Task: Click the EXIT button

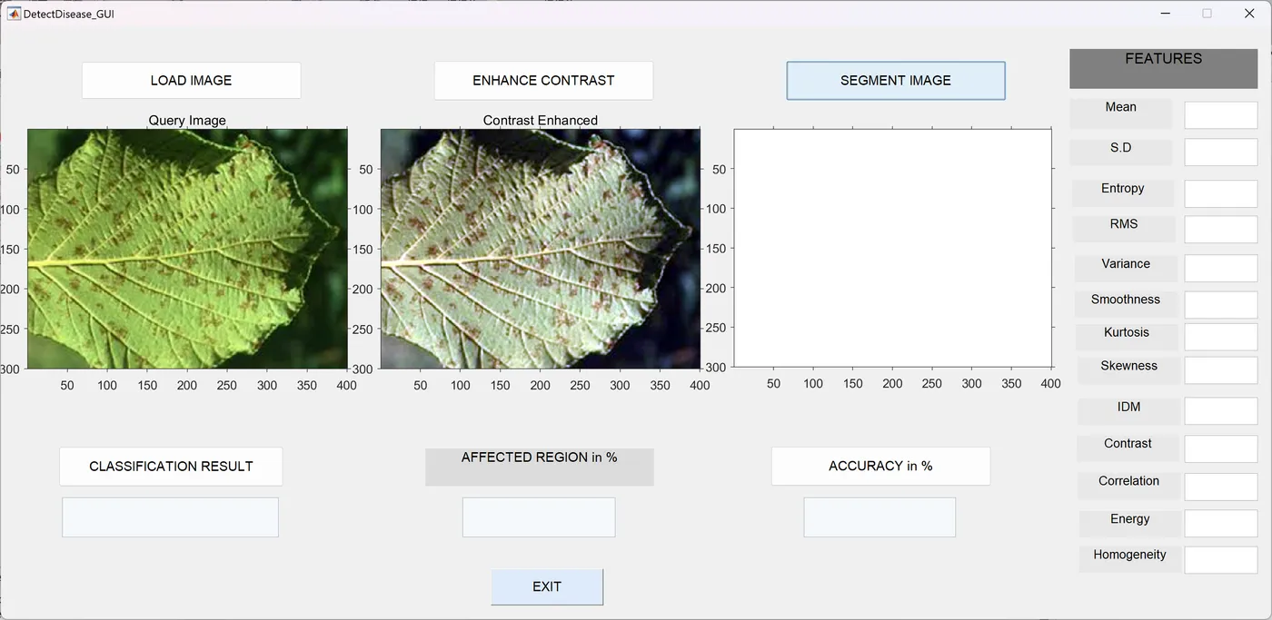Action: point(547,586)
